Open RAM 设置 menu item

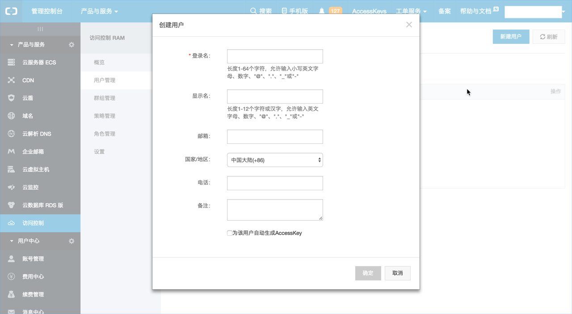pos(99,152)
